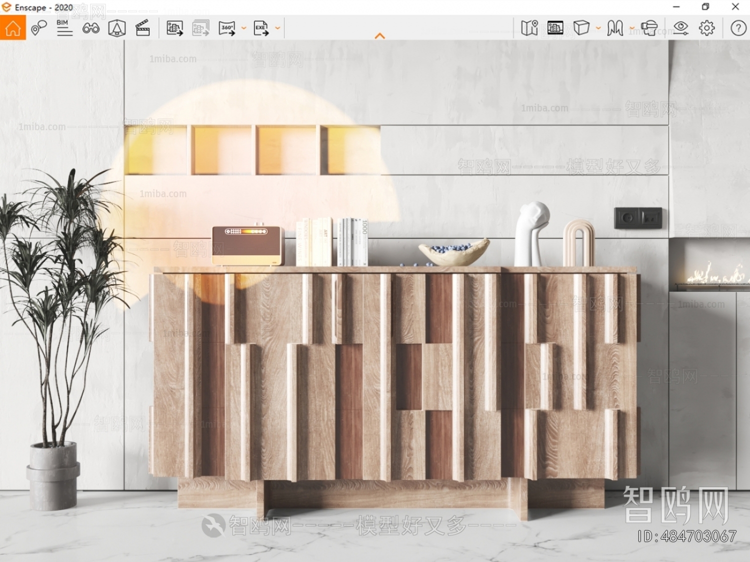Collapse the toolbar with orange chevron

pyautogui.click(x=380, y=36)
